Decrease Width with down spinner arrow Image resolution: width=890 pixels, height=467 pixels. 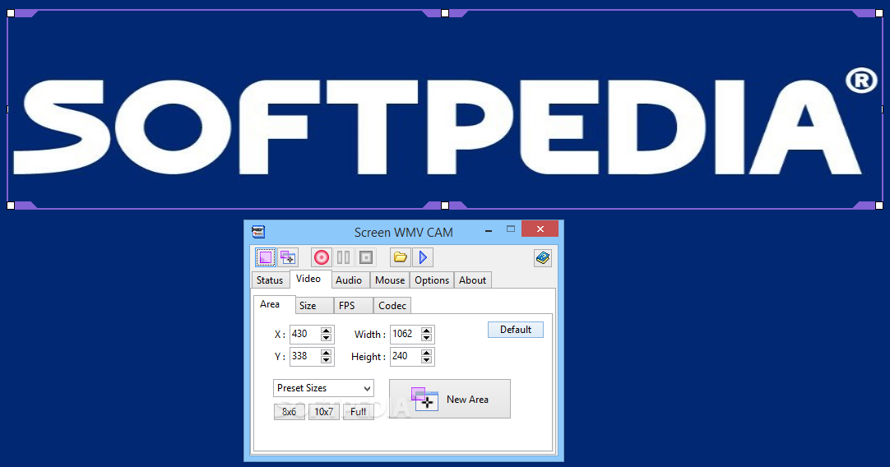426,338
